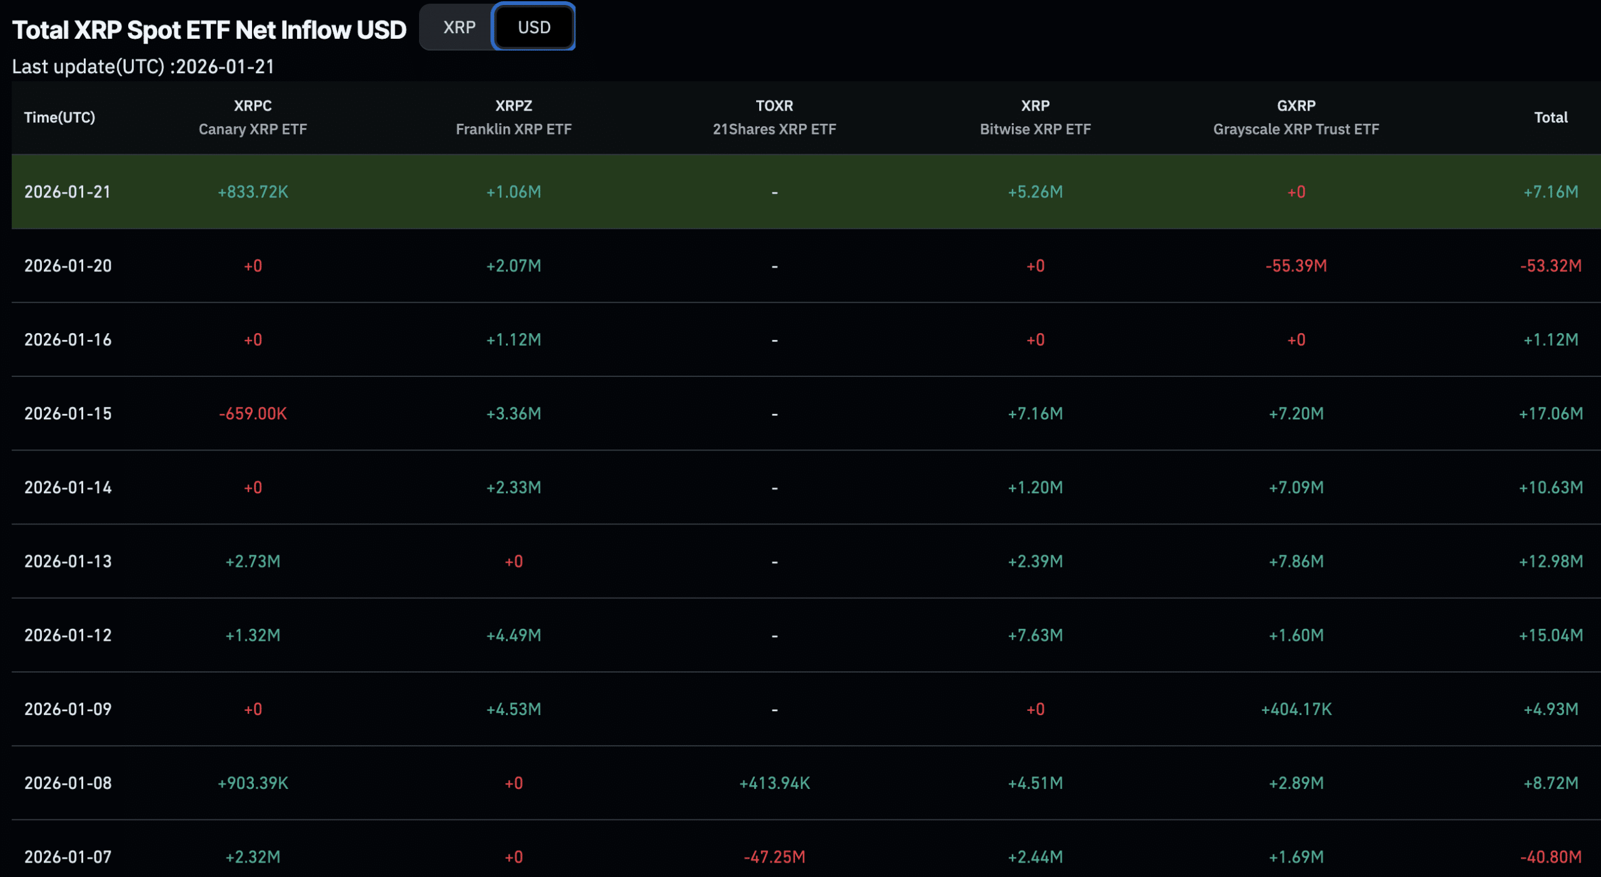This screenshot has width=1601, height=877.
Task: Switch the display unit to XRP
Action: pos(458,27)
